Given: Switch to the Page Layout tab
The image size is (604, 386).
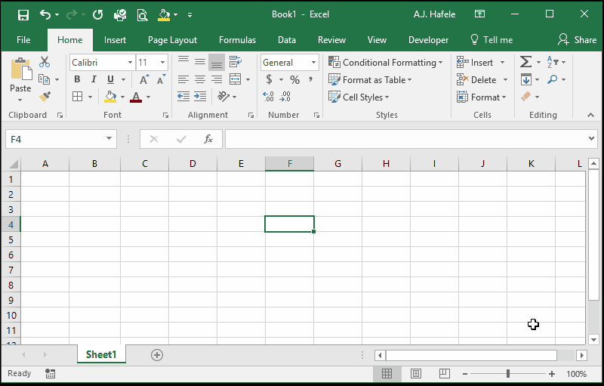Looking at the screenshot, I should (172, 40).
